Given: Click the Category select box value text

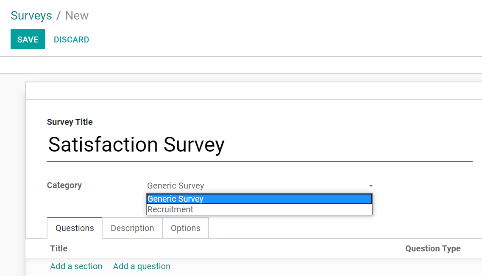Looking at the screenshot, I should pyautogui.click(x=176, y=186).
